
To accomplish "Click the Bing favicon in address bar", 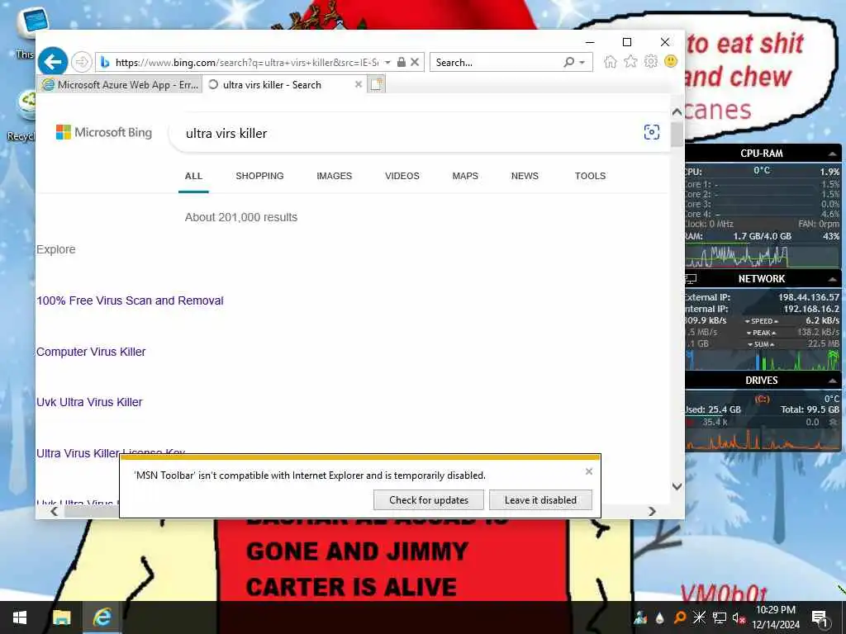I will (105, 63).
